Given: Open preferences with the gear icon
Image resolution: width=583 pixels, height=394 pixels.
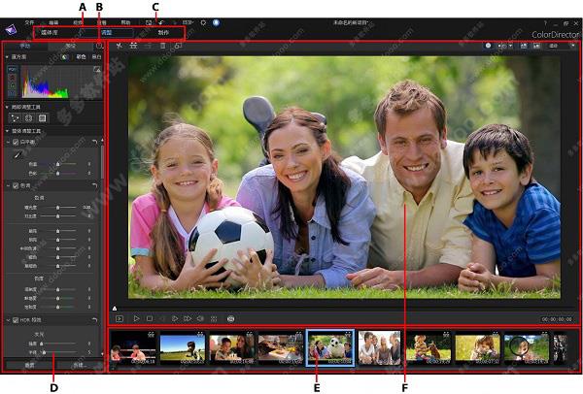Looking at the screenshot, I should (x=203, y=22).
